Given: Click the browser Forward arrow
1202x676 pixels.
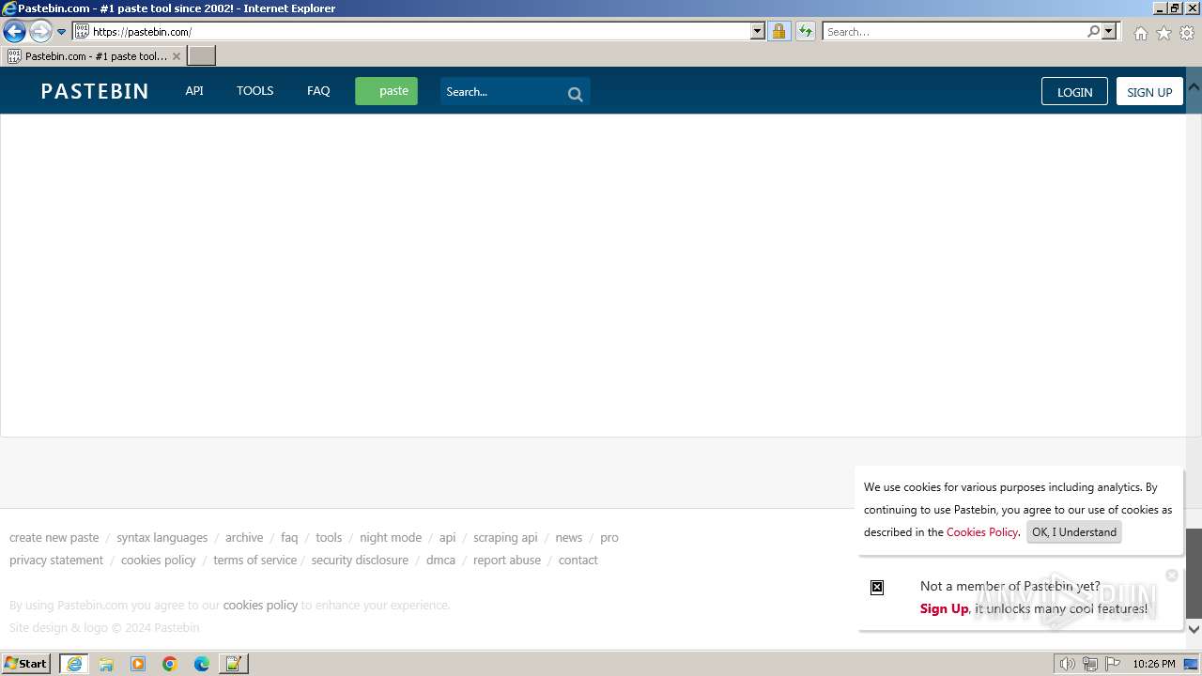Looking at the screenshot, I should click(40, 32).
